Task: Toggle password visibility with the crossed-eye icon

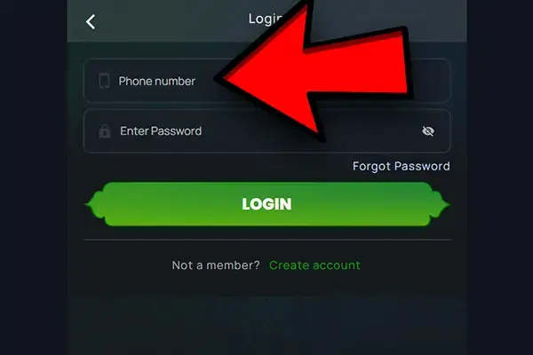Action: [x=428, y=131]
